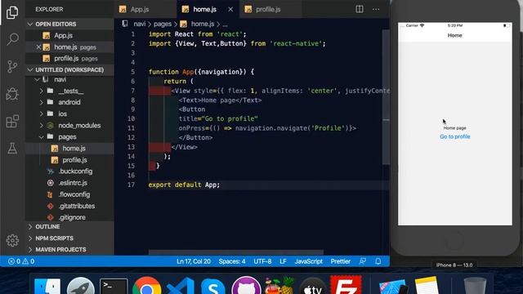The image size is (523, 294).
Task: Change language mode JavaScript
Action: (309, 261)
